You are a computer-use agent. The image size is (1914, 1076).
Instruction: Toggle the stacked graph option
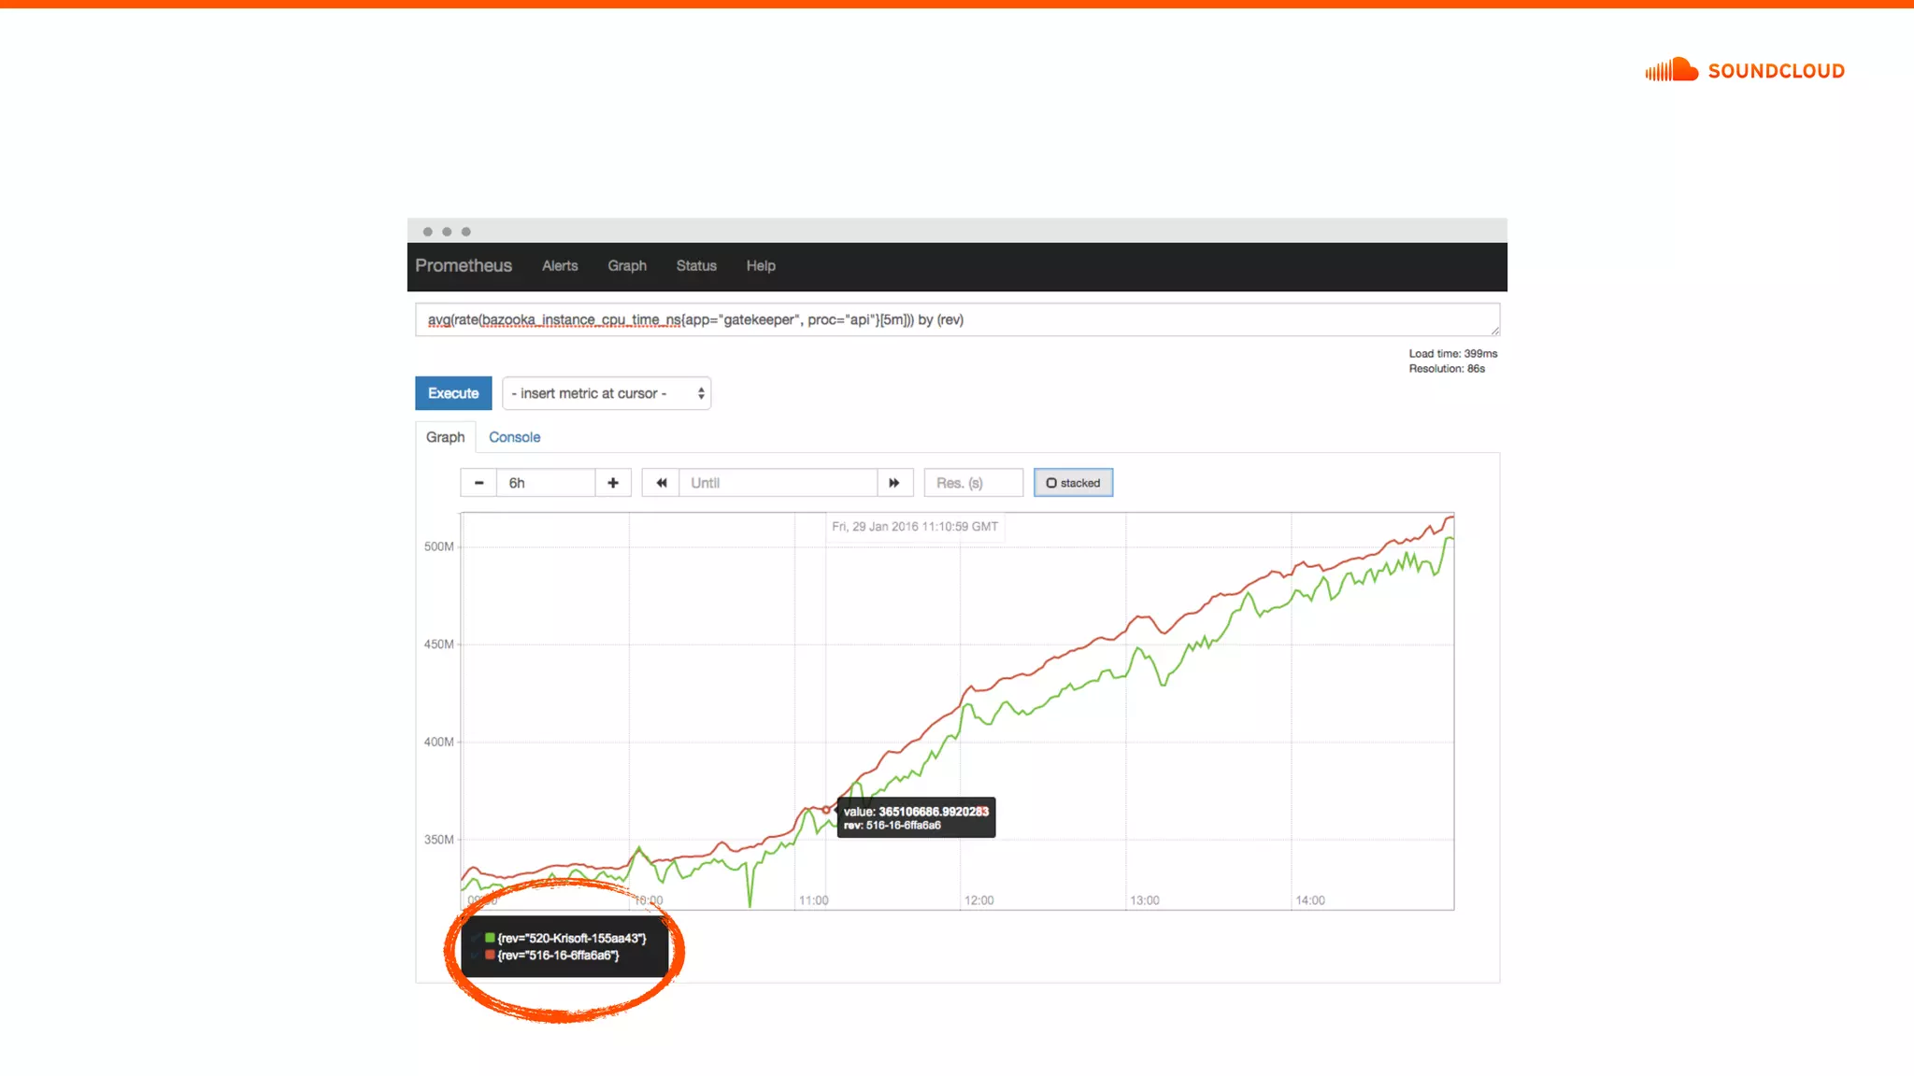(1073, 483)
